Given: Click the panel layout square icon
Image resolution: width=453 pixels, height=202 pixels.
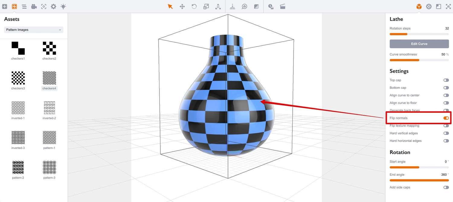Looking at the screenshot, I should (x=439, y=6).
